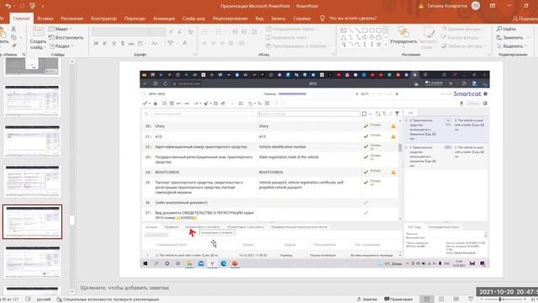
Task: Expand the shapes gallery more arrow
Action: point(386,45)
